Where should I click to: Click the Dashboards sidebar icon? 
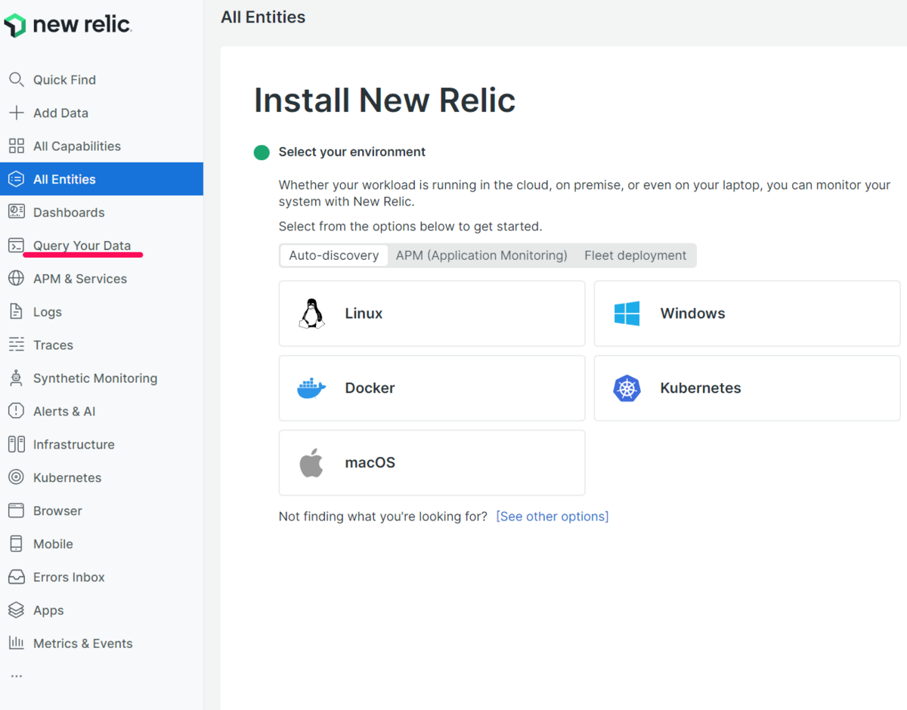pyautogui.click(x=16, y=212)
